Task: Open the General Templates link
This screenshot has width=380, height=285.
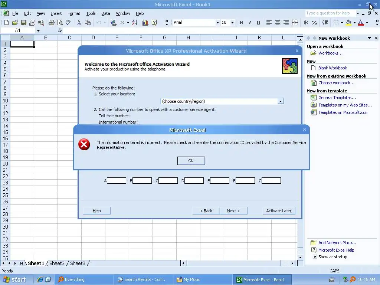Action: click(x=337, y=98)
